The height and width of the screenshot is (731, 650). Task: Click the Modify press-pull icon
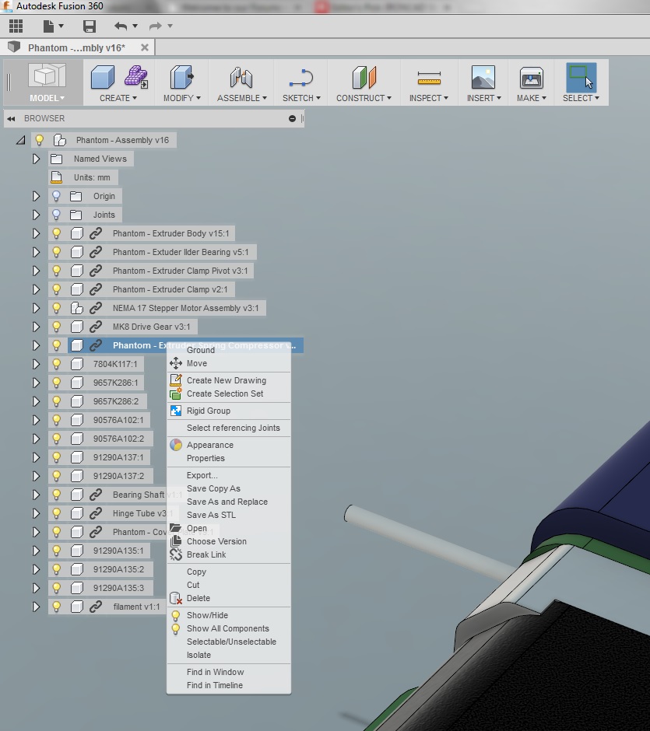pyautogui.click(x=181, y=79)
